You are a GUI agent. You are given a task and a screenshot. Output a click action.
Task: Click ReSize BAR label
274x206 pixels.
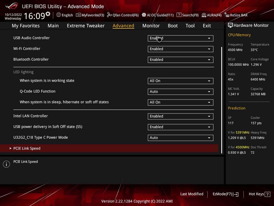tap(239, 15)
